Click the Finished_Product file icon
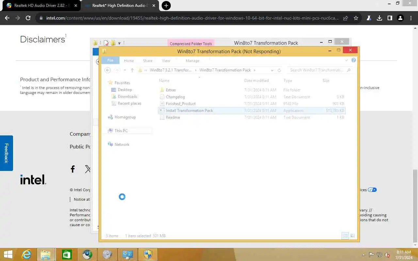Screen dimensions: 418x261 point(162,104)
